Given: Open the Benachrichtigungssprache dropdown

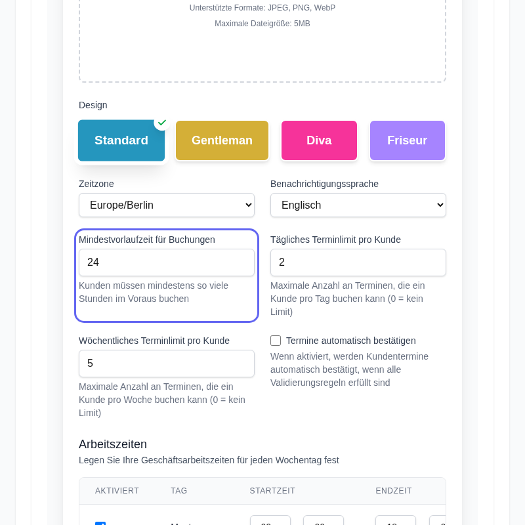Looking at the screenshot, I should (x=358, y=205).
